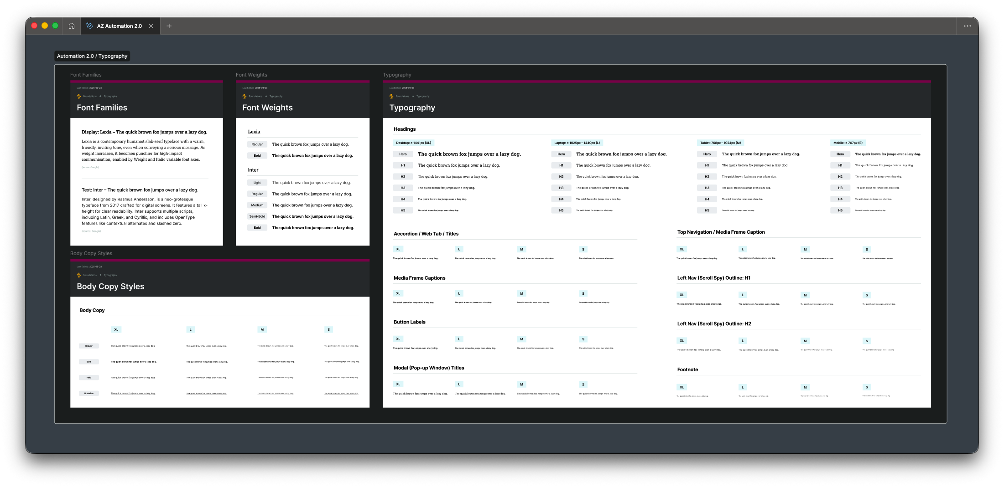Click the AZ logo on Body Copy Styles card

click(x=78, y=275)
